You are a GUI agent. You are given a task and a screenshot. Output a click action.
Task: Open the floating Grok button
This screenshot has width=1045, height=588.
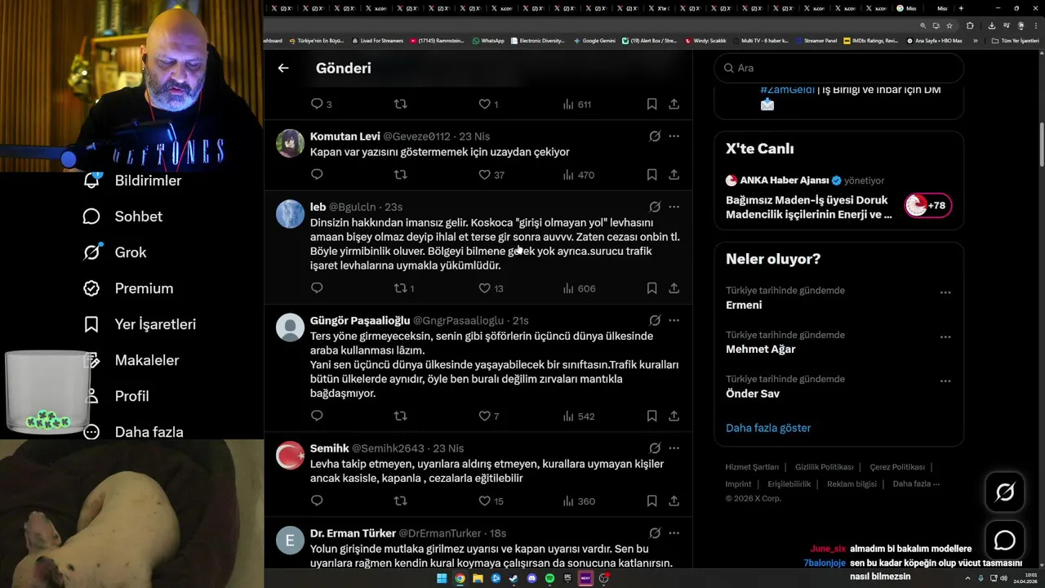click(x=1005, y=492)
